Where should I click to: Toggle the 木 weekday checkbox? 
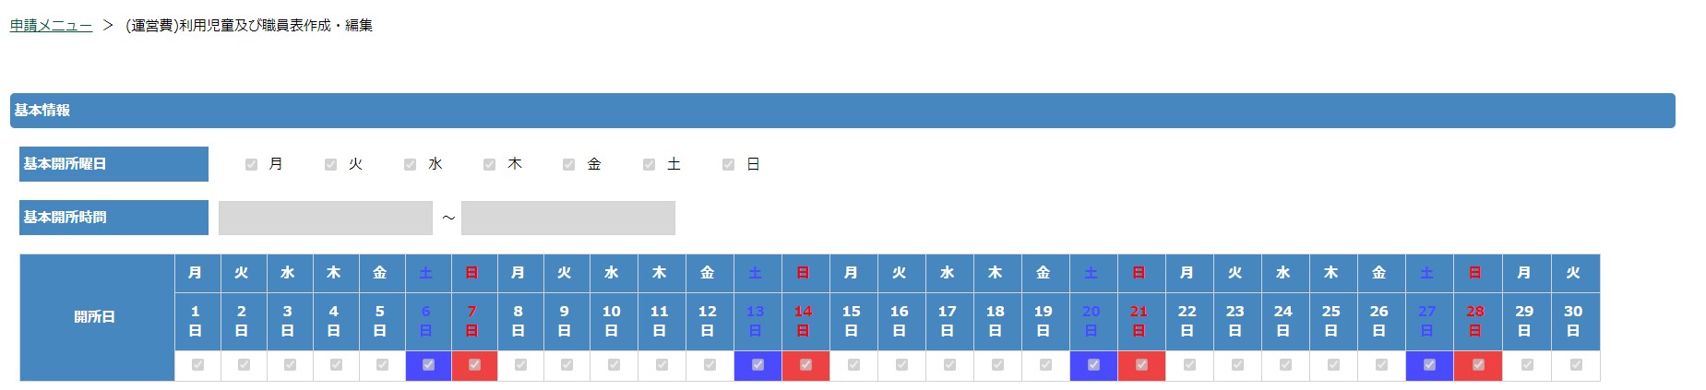tap(489, 164)
